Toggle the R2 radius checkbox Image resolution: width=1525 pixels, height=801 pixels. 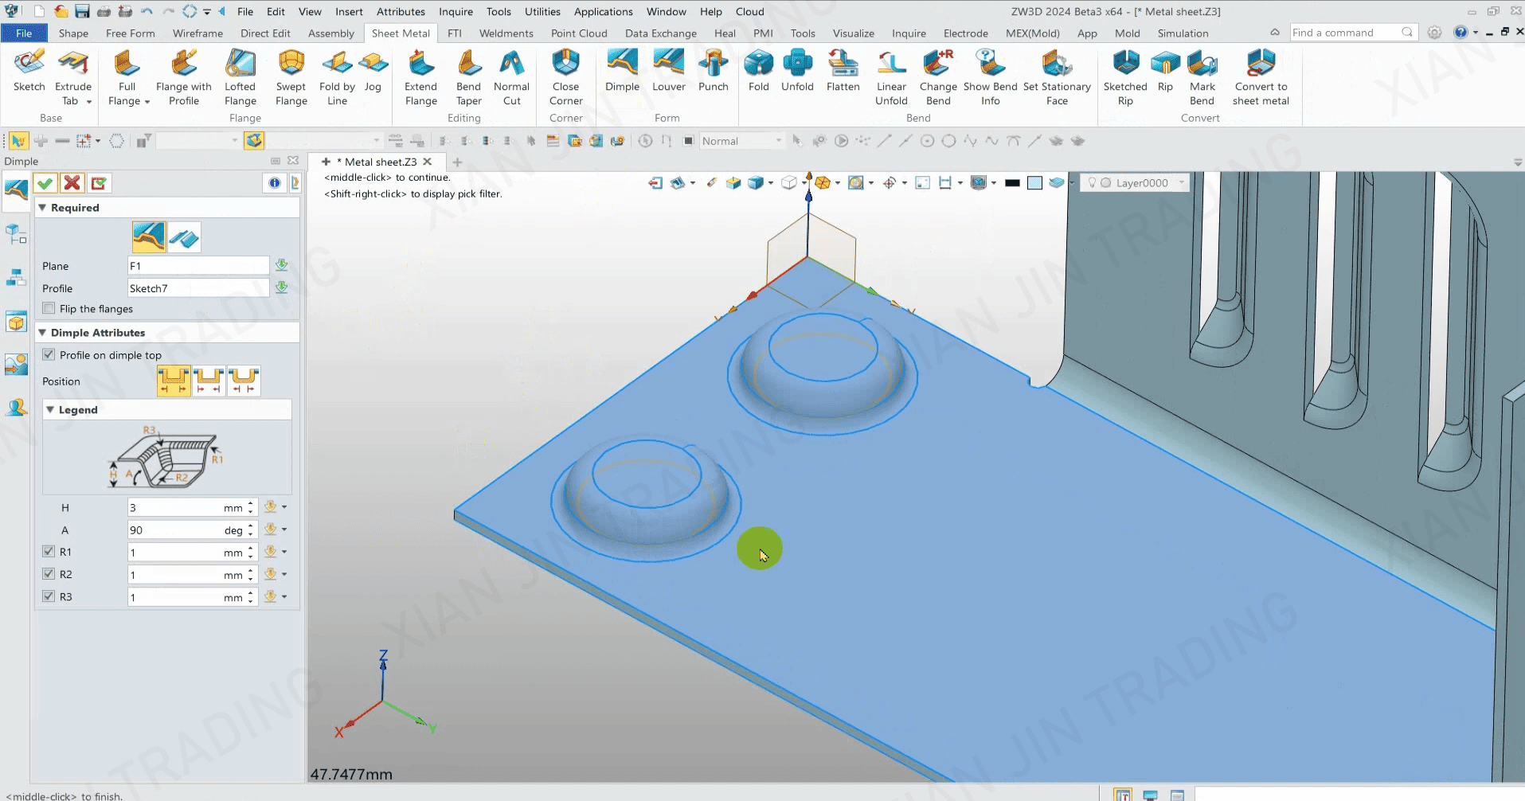(x=49, y=574)
